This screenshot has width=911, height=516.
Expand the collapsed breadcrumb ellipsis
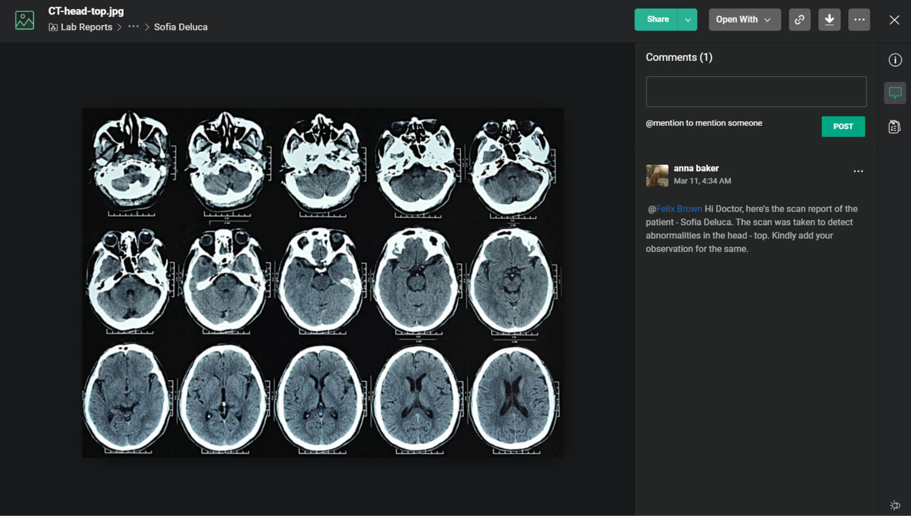(133, 27)
